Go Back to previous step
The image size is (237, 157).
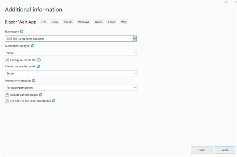[202, 150]
